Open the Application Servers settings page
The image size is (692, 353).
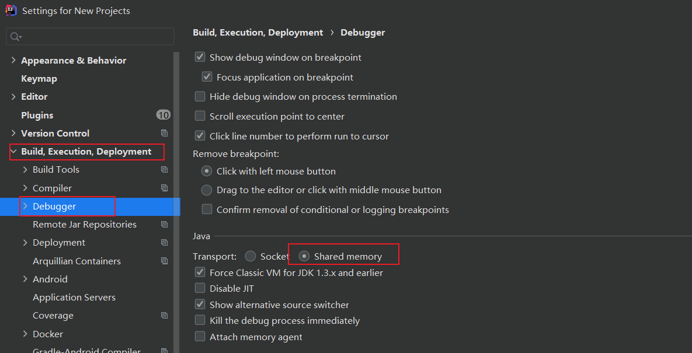(74, 298)
